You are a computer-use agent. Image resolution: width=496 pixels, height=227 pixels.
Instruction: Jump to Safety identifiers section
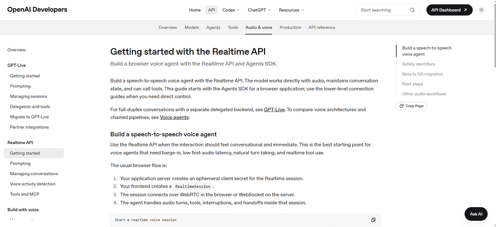418,64
